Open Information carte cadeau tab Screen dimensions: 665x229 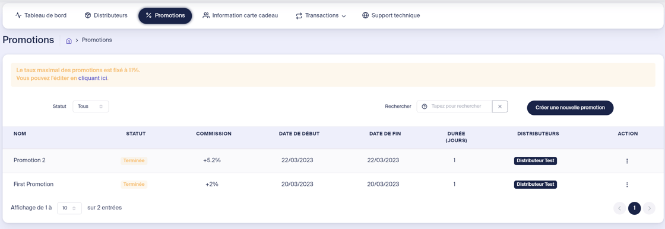(x=240, y=15)
